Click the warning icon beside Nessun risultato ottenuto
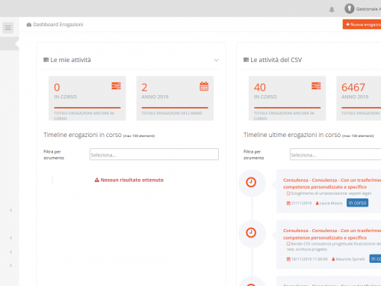Image resolution: width=381 pixels, height=286 pixels. [97, 180]
